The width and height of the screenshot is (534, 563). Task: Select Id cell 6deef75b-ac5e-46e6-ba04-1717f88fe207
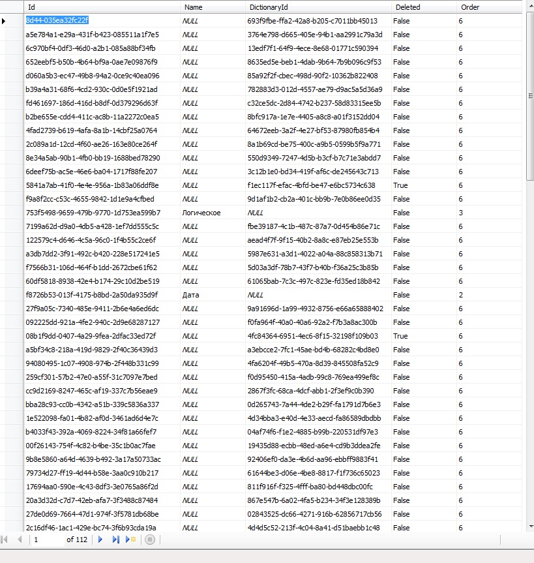[102, 172]
